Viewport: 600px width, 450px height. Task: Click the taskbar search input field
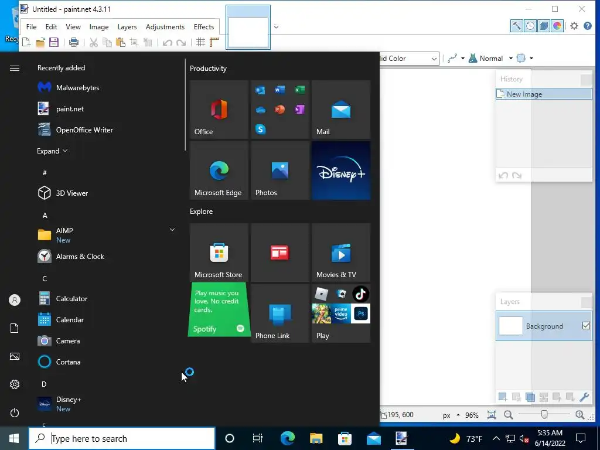click(122, 438)
